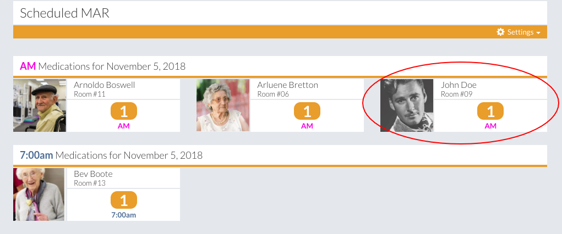Screen dimensions: 562x234
Task: Open Arnoldo Boswell's photo thumbnail
Action: (x=40, y=105)
